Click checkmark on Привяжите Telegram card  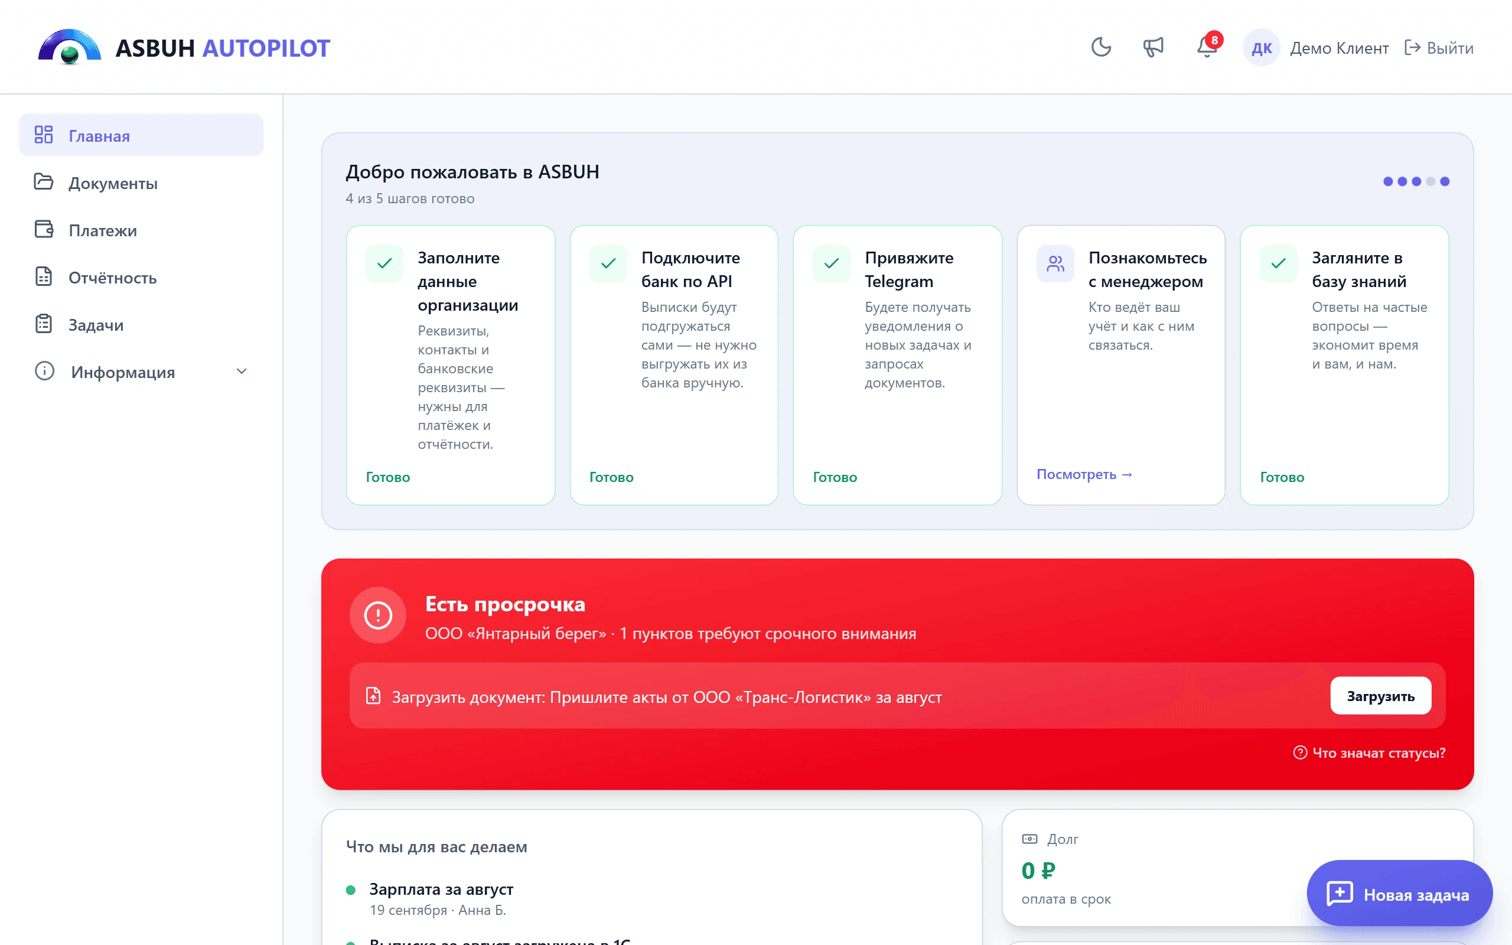(x=832, y=264)
